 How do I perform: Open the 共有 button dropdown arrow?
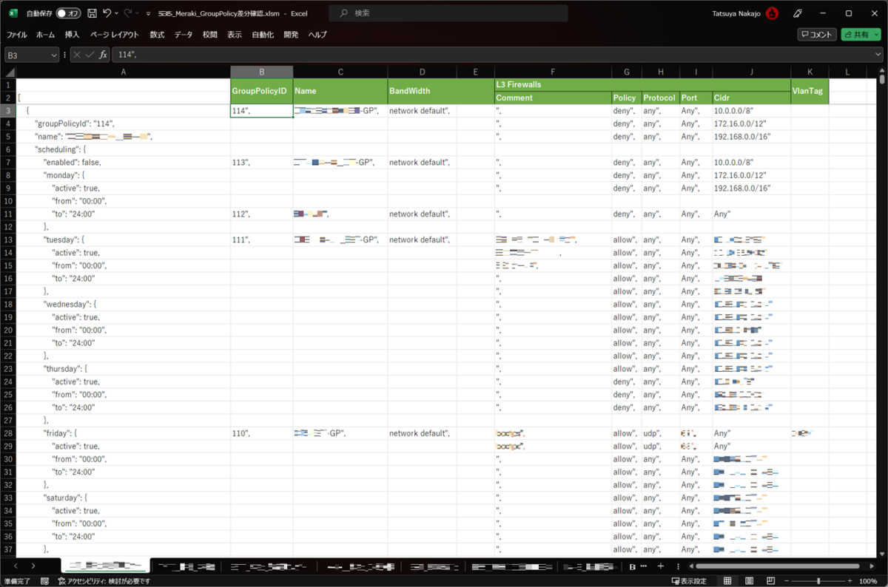tap(875, 35)
